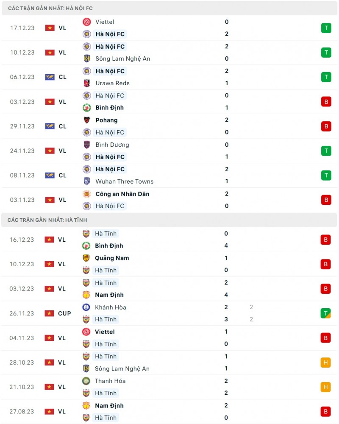Viewport: 339px width, 424px height.
Task: Click the Urawa Reds team crest
Action: [86, 83]
